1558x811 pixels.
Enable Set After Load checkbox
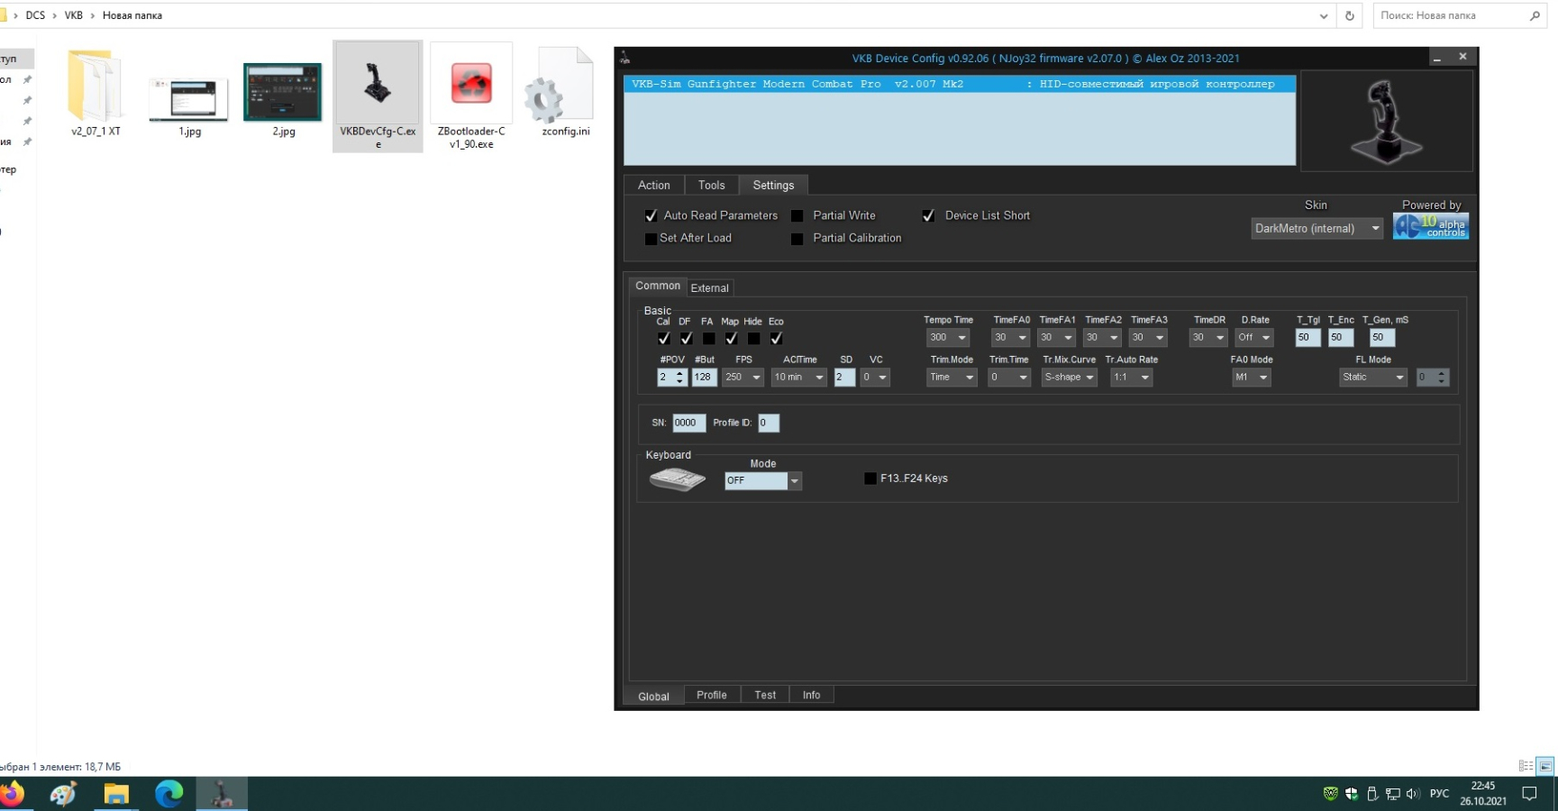pos(651,239)
